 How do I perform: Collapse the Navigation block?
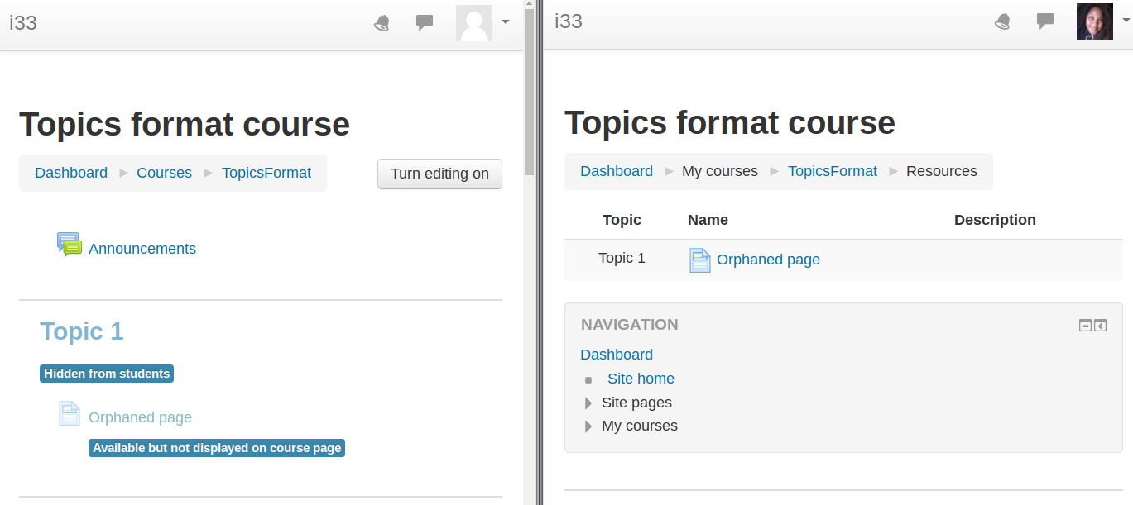pos(1085,326)
